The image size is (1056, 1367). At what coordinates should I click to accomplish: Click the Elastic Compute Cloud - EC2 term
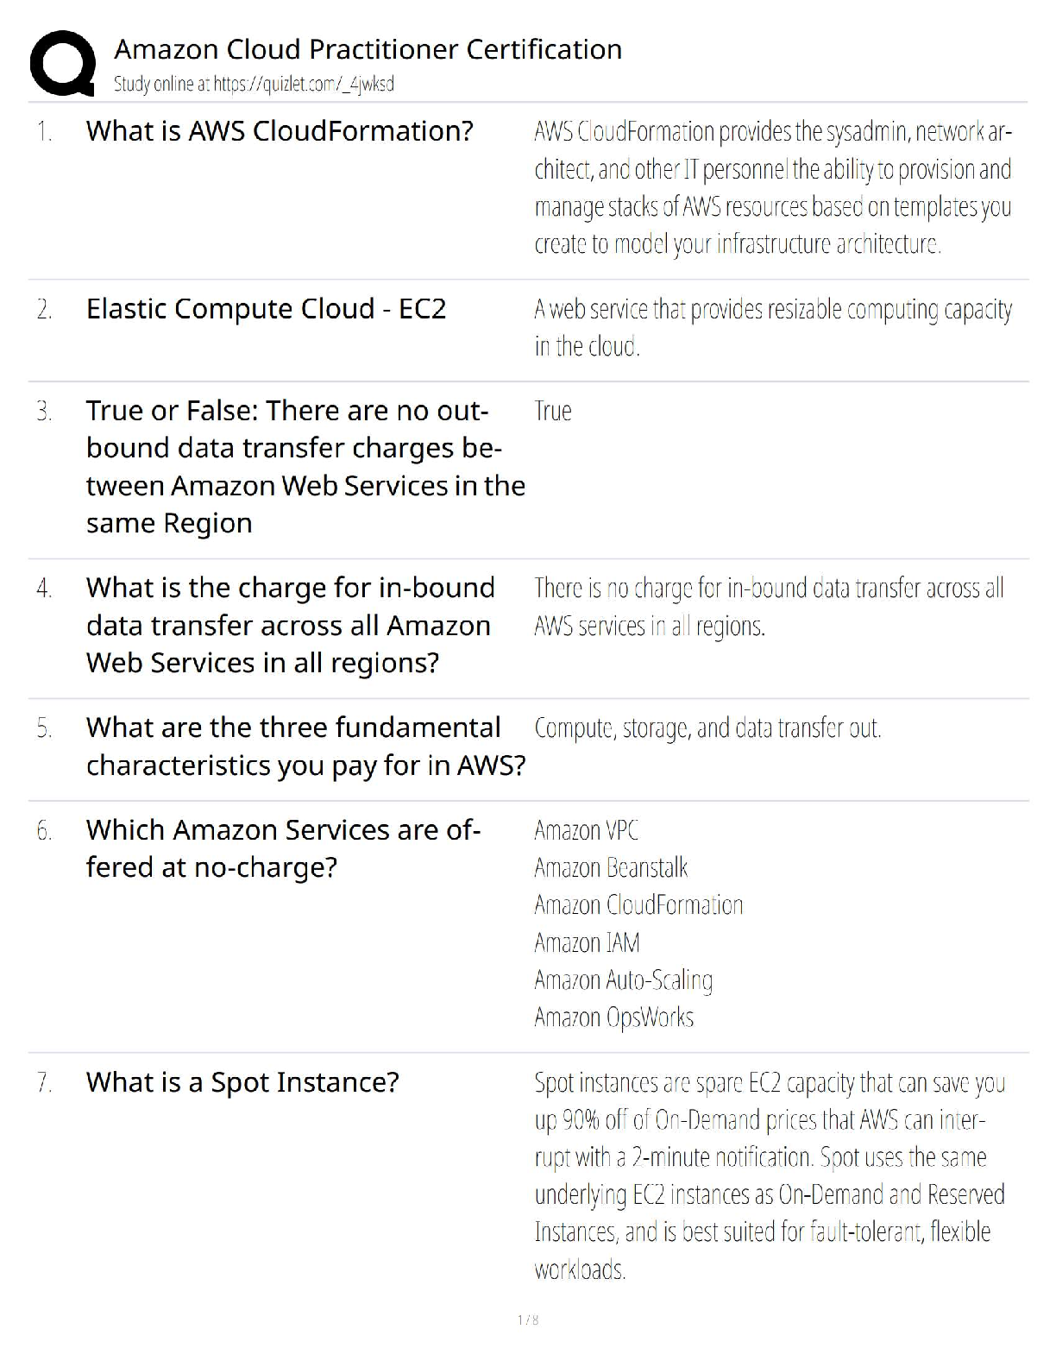point(266,309)
